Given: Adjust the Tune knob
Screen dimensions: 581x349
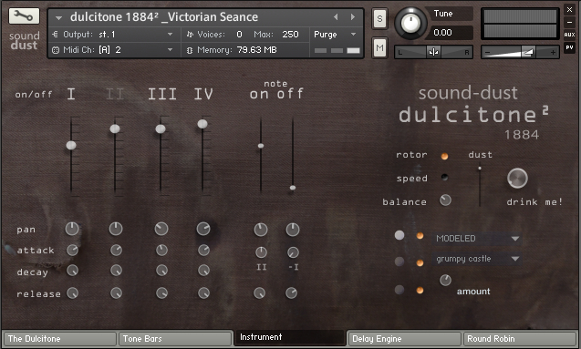Looking at the screenshot, I should tap(410, 23).
